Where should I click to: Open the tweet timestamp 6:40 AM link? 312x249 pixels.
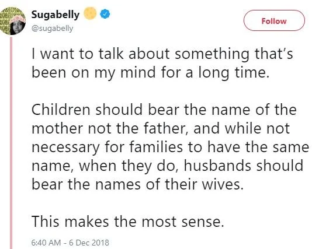(x=46, y=243)
